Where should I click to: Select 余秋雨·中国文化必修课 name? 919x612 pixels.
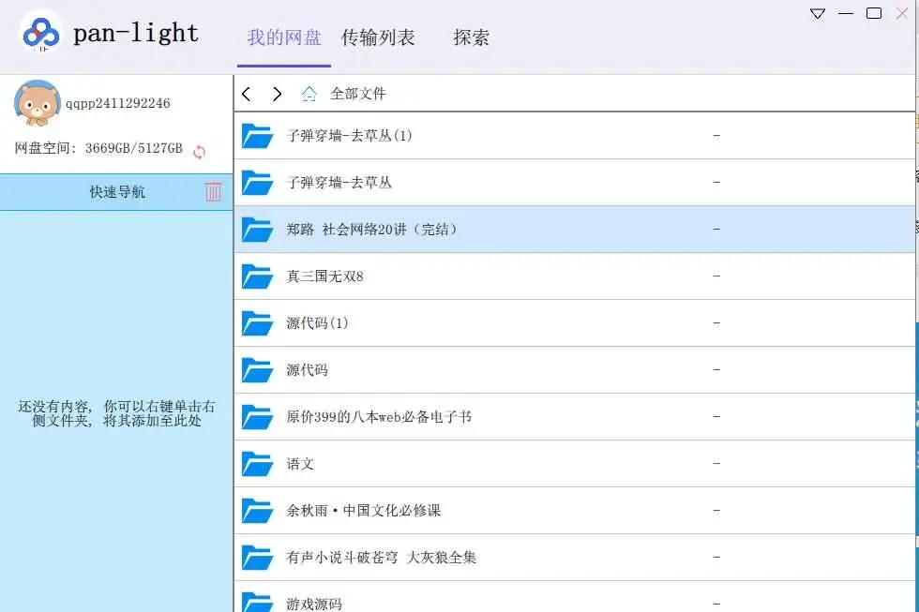pyautogui.click(x=364, y=511)
